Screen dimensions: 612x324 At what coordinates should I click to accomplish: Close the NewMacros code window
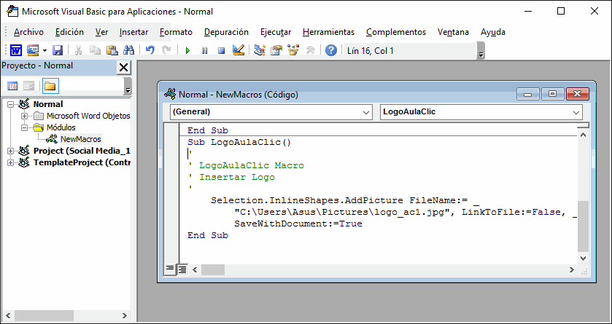(577, 94)
